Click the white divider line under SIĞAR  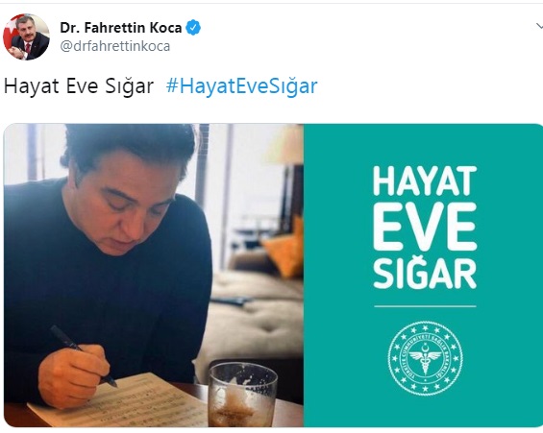(x=425, y=306)
